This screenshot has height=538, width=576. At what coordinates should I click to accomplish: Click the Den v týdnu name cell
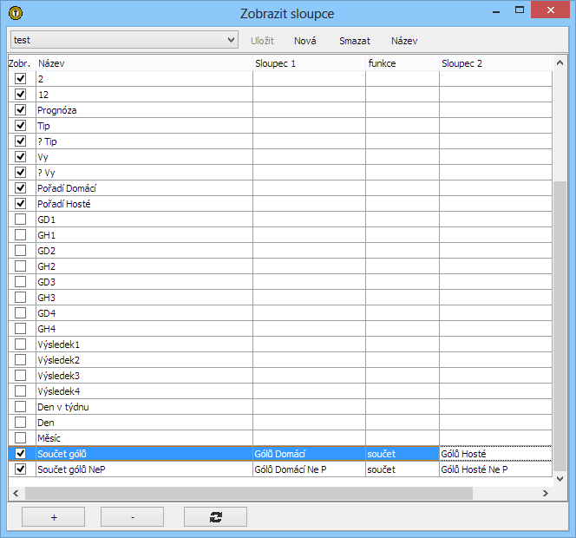click(144, 407)
